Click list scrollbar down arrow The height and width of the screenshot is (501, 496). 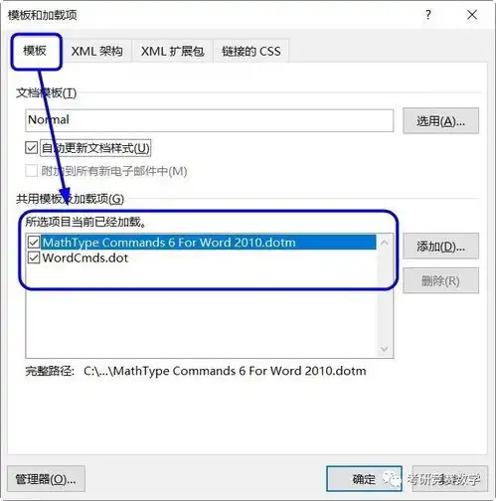pyautogui.click(x=385, y=349)
